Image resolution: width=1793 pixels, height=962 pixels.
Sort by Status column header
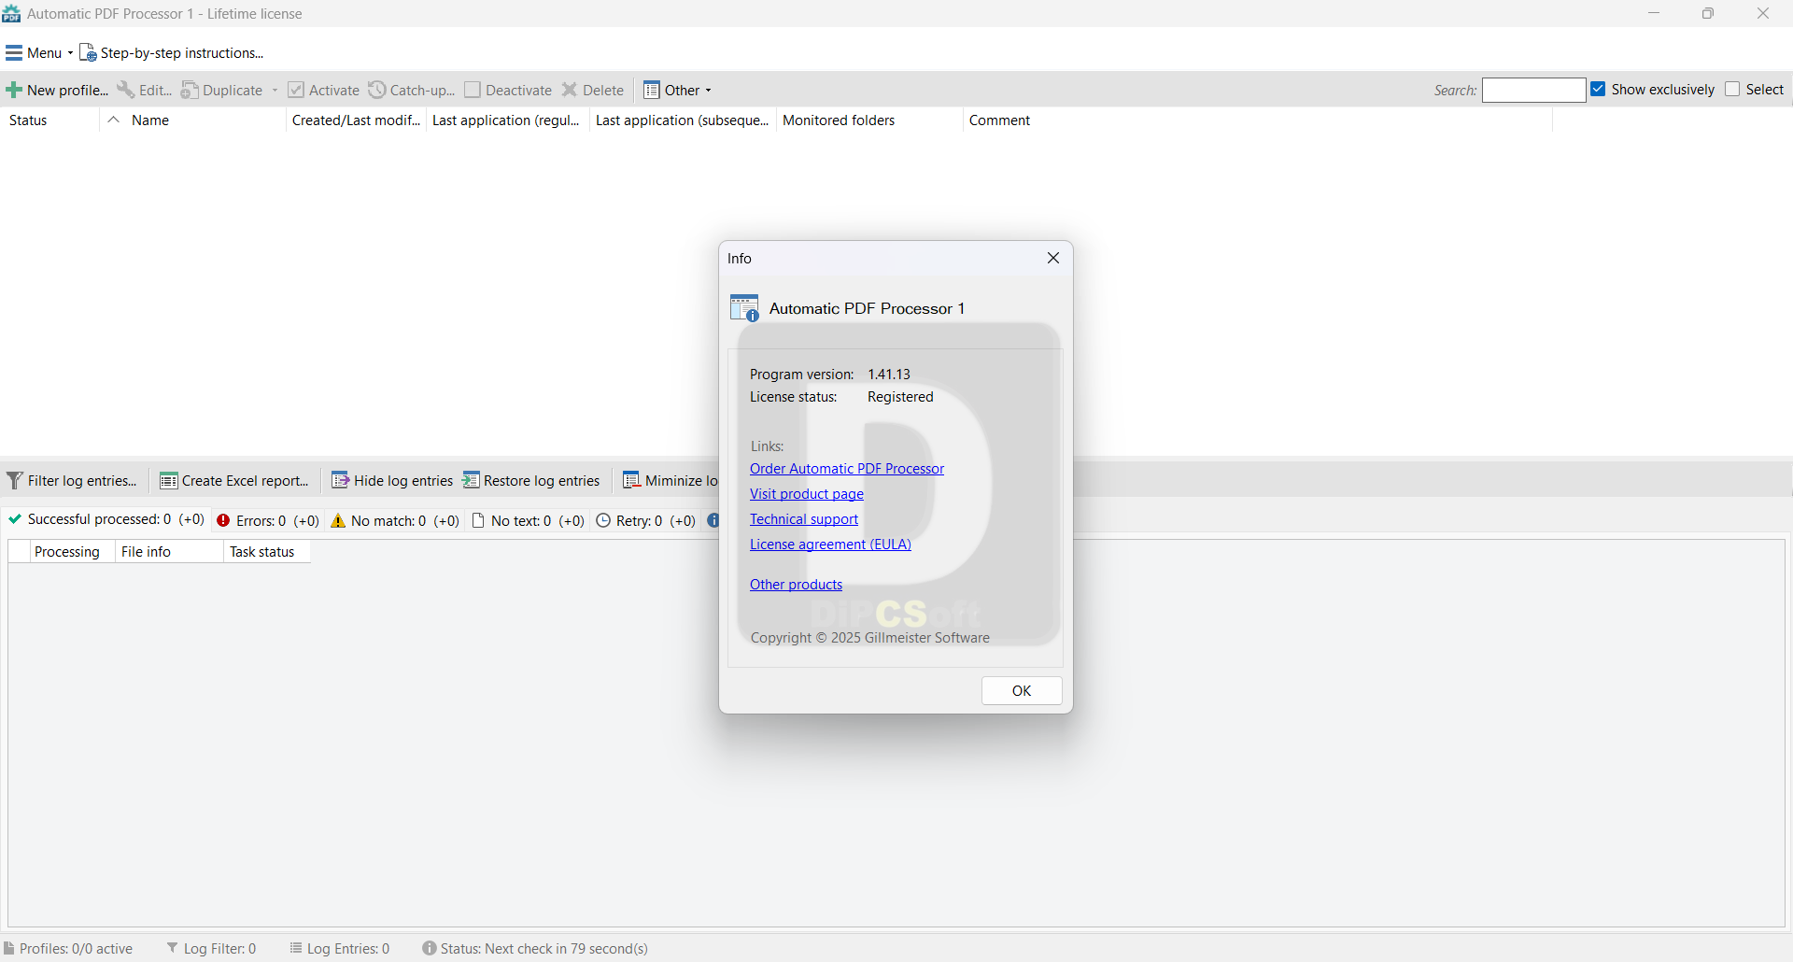[49, 120]
